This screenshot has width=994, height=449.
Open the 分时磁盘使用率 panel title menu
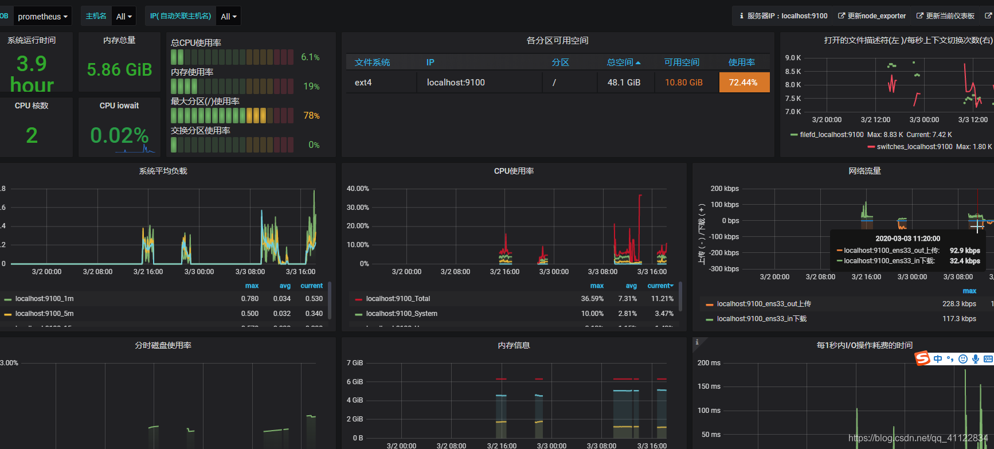coord(163,345)
